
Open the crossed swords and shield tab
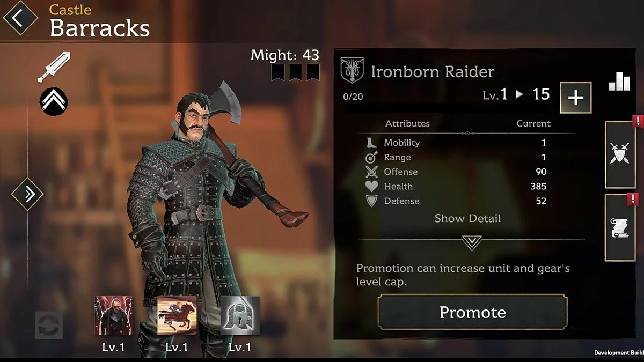pyautogui.click(x=620, y=154)
